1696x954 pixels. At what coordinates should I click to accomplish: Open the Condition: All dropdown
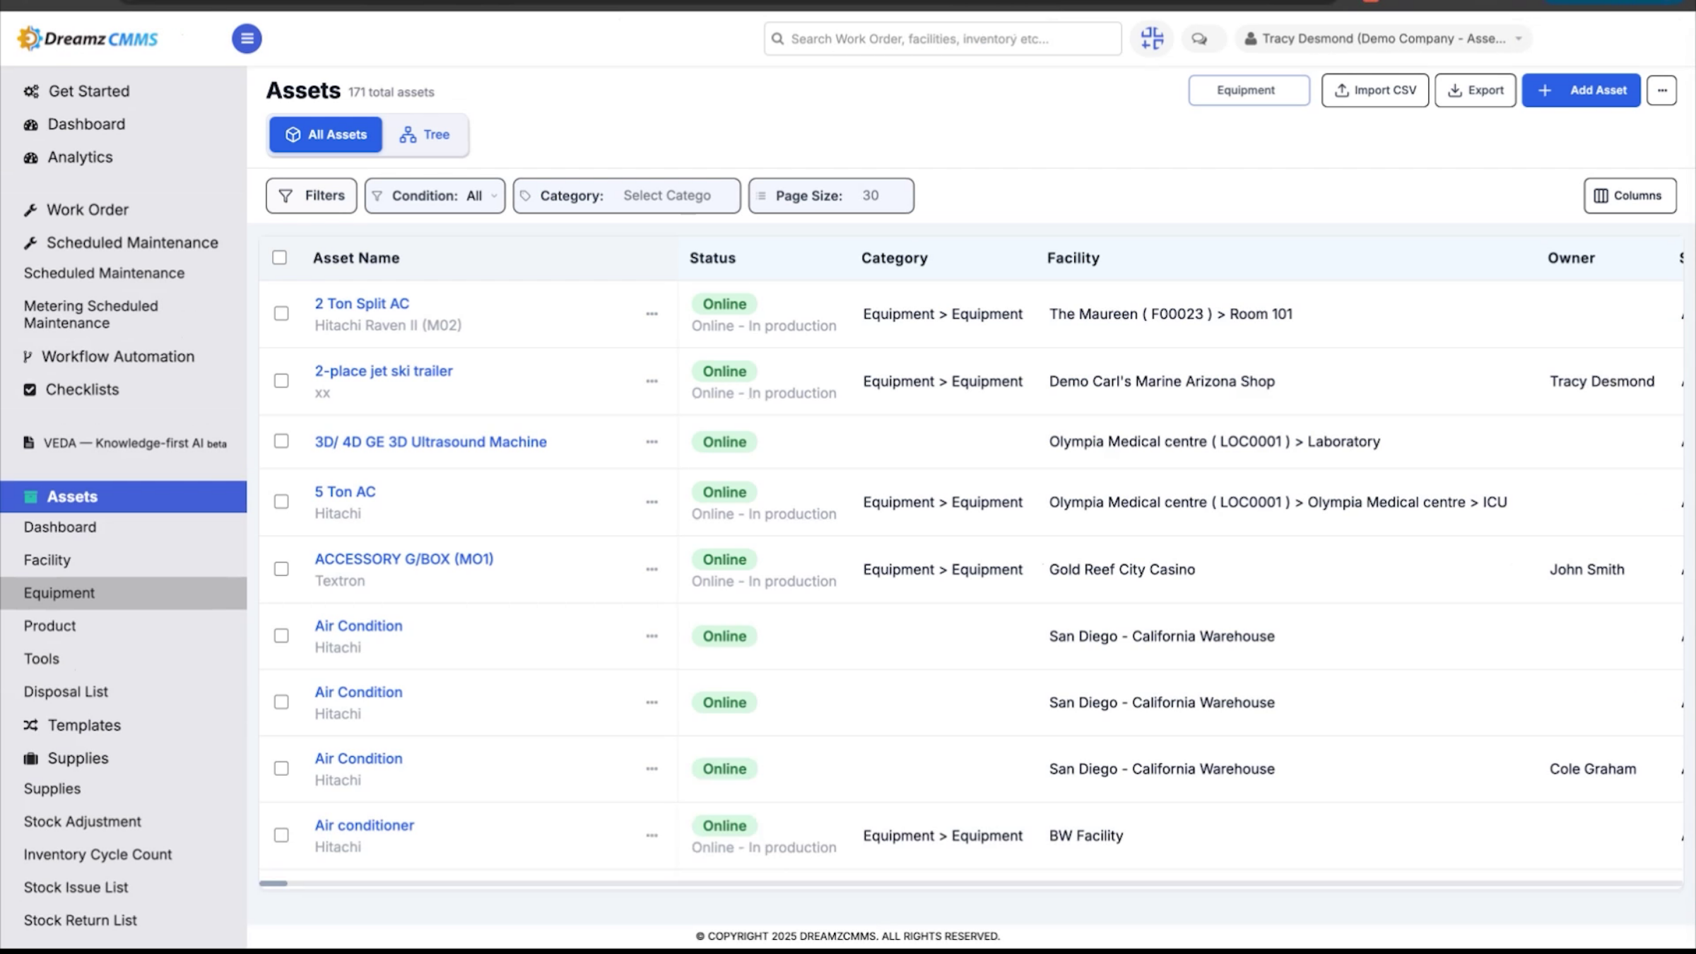435,196
